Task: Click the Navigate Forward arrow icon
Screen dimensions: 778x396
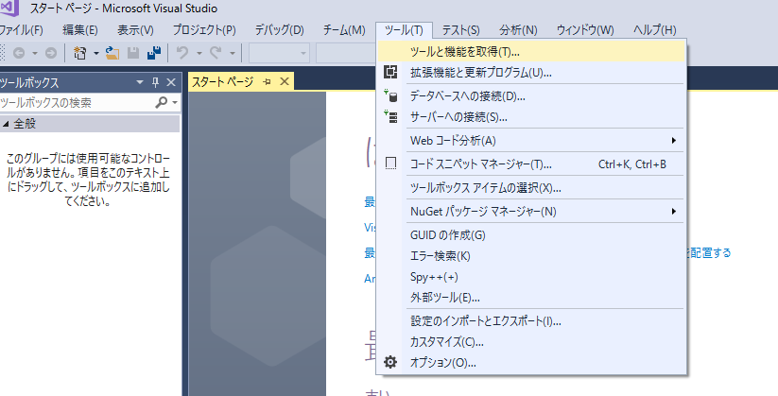Action: click(x=51, y=53)
